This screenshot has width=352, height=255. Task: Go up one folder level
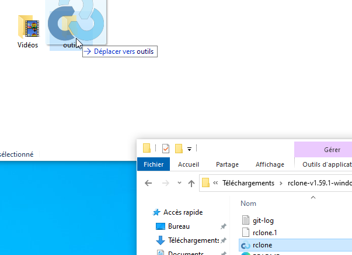click(191, 183)
